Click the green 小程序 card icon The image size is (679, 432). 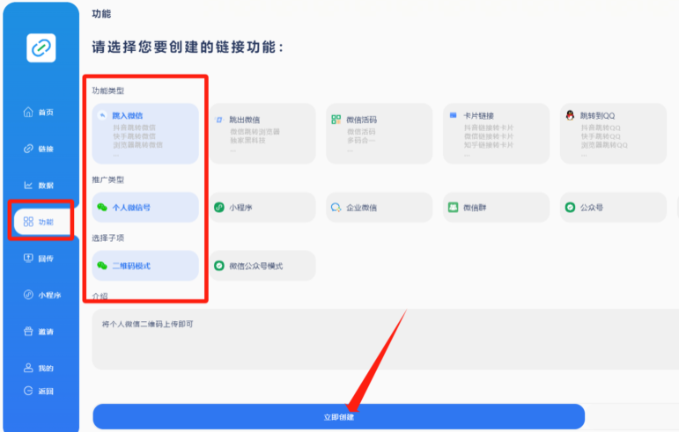219,207
